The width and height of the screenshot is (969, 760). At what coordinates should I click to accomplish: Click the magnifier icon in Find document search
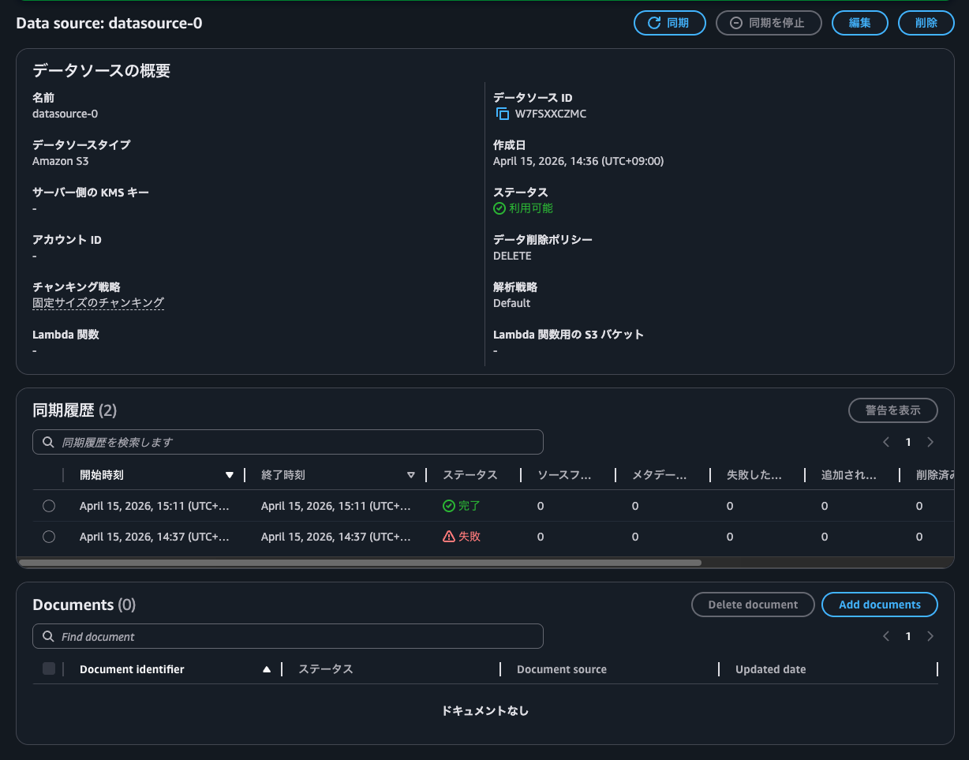click(47, 636)
